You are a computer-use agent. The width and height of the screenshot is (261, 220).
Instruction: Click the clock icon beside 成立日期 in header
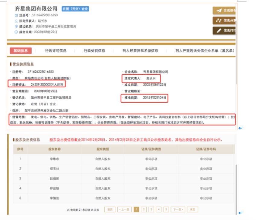[x=16, y=32]
